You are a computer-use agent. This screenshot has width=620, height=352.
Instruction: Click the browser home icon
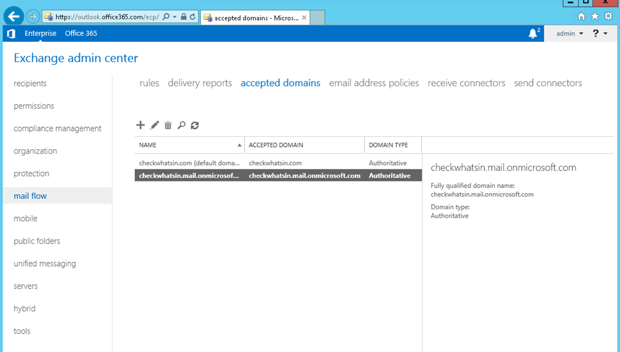[581, 16]
